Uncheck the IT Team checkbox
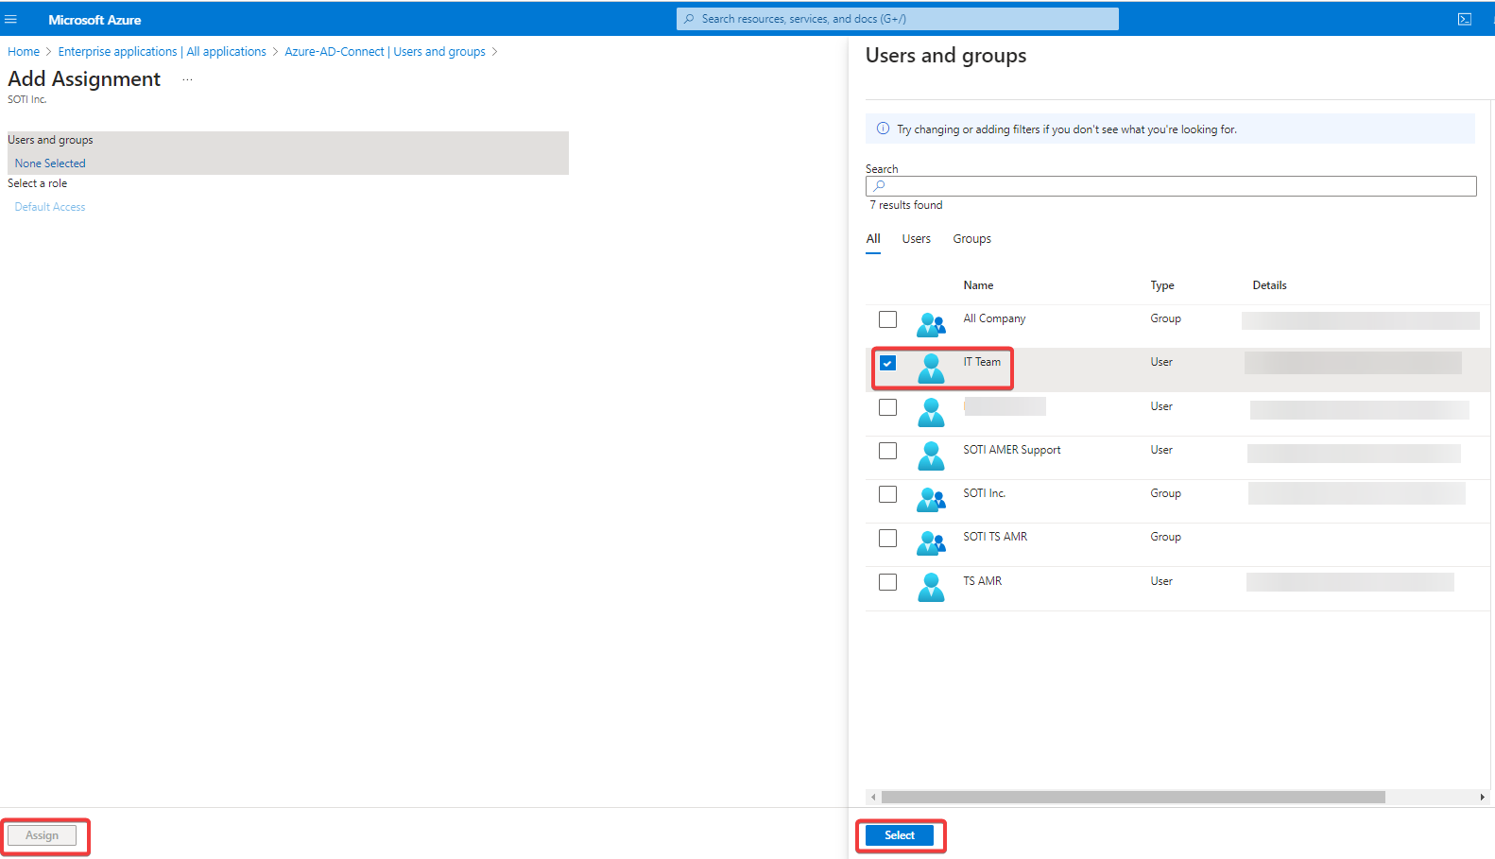Screen dimensions: 1495x859 point(887,363)
